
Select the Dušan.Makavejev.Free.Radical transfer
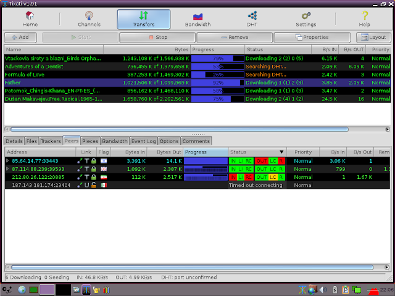click(197, 99)
